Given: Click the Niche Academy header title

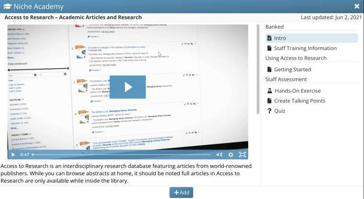Looking at the screenshot, I should [39, 6].
